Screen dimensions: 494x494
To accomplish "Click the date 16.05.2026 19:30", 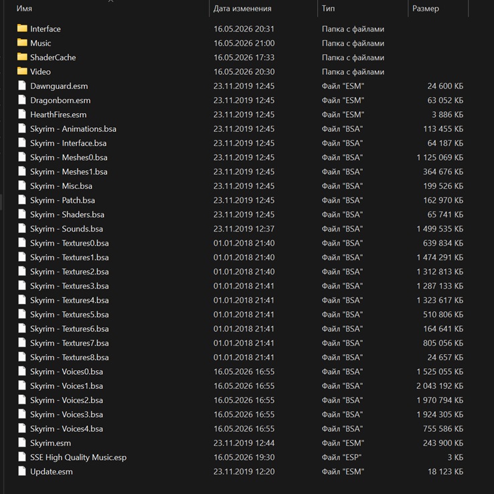I will 244,457.
